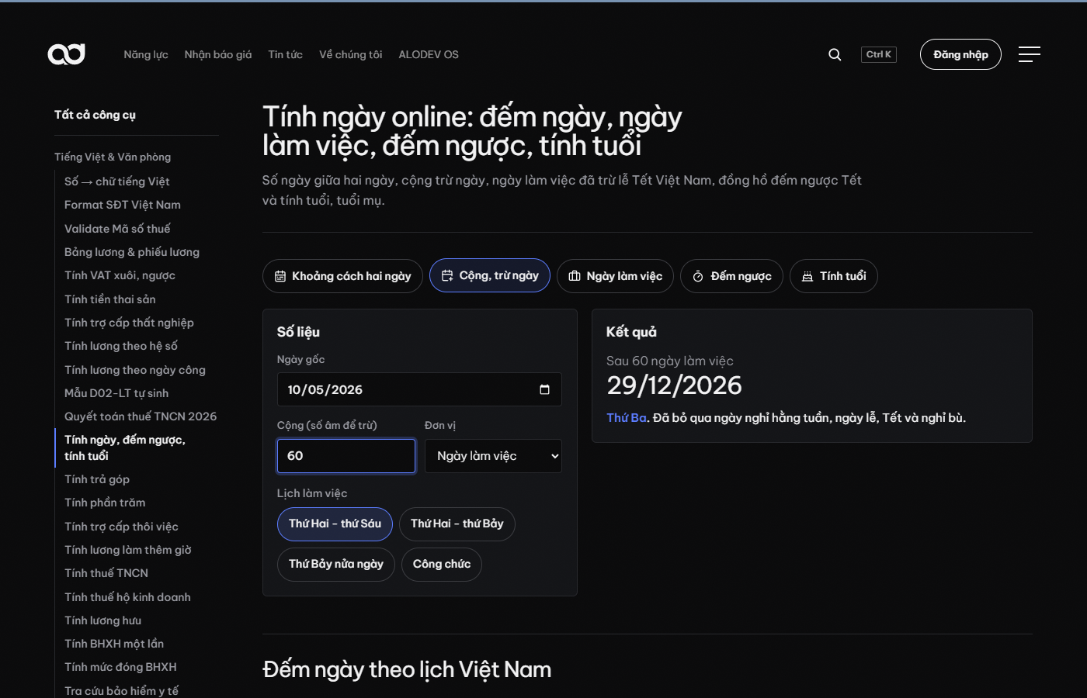This screenshot has height=698, width=1087.
Task: Open Tính lương theo hệ số tool
Action: [x=121, y=346]
